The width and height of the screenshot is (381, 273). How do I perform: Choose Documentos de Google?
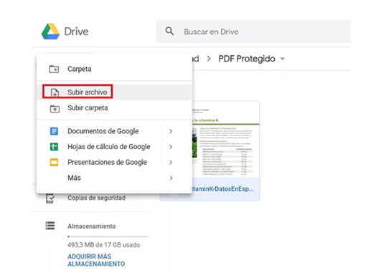(103, 131)
